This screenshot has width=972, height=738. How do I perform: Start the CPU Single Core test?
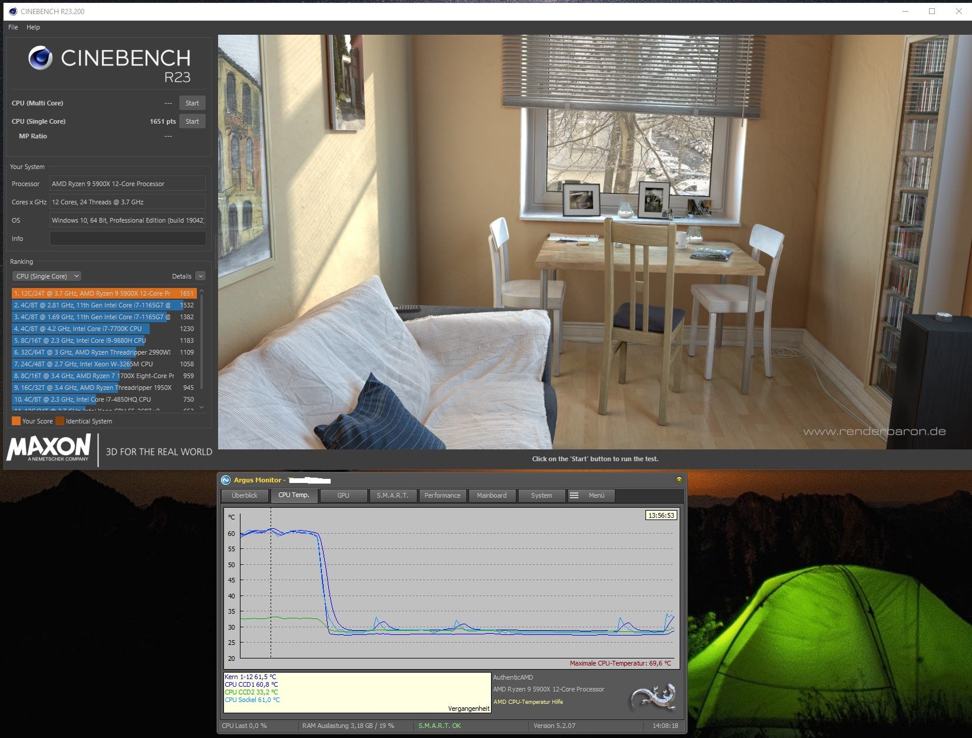(192, 121)
